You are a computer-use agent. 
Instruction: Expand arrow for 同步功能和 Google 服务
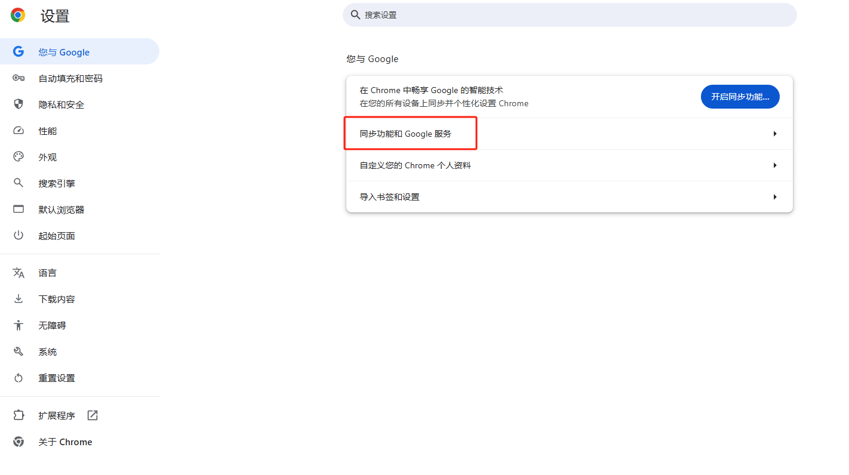(775, 134)
